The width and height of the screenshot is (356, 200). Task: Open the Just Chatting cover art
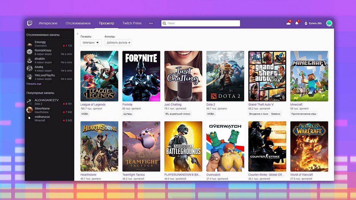(183, 76)
